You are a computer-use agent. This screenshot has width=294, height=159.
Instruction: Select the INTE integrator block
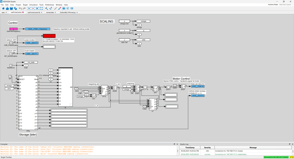[104, 90]
